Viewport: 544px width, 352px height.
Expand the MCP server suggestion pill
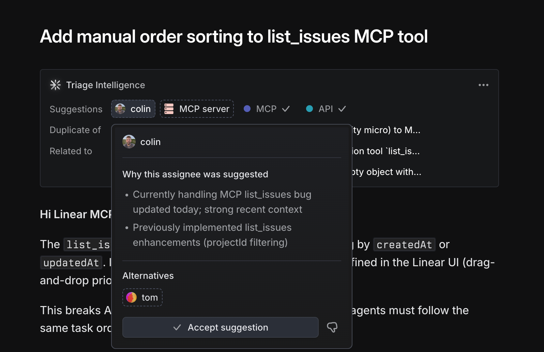(197, 109)
